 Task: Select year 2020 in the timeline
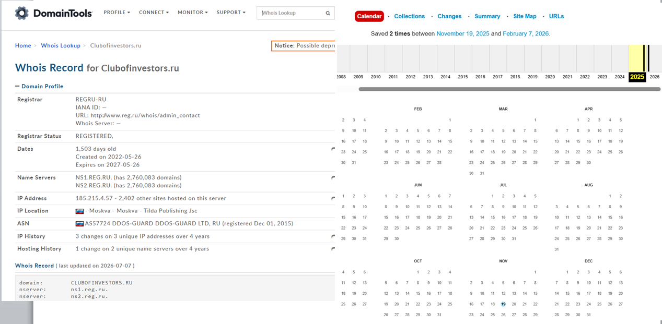(550, 77)
